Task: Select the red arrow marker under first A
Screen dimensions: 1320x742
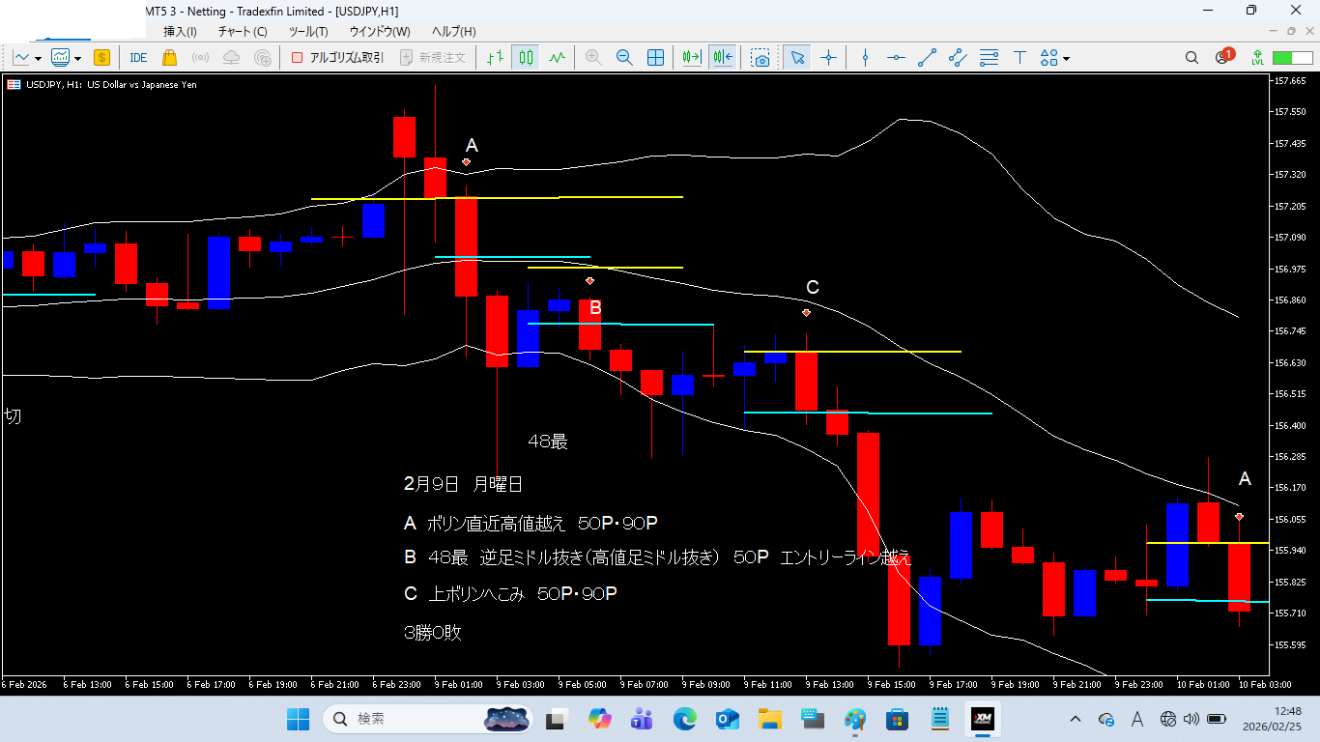Action: point(466,162)
